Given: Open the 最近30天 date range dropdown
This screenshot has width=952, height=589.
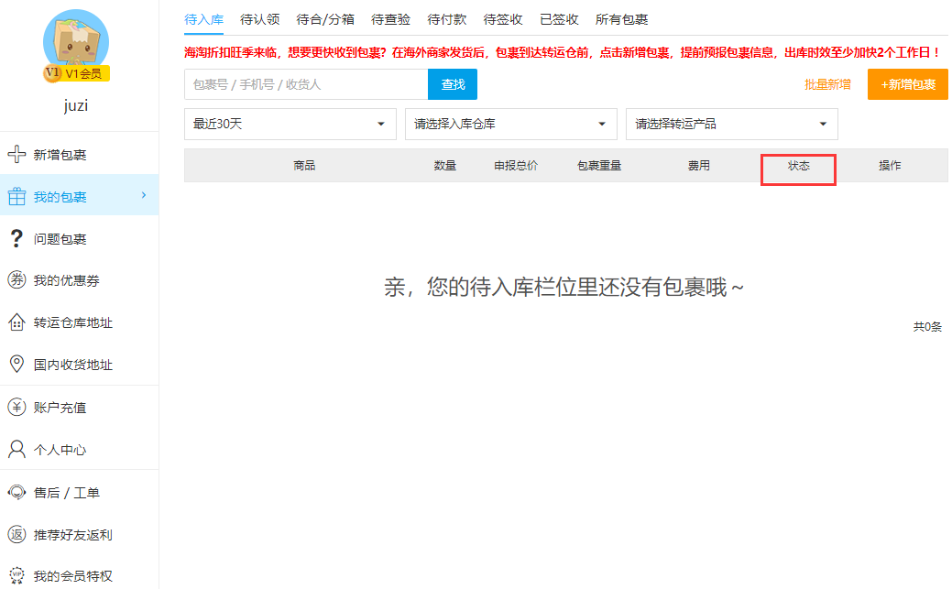Looking at the screenshot, I should pyautogui.click(x=290, y=124).
